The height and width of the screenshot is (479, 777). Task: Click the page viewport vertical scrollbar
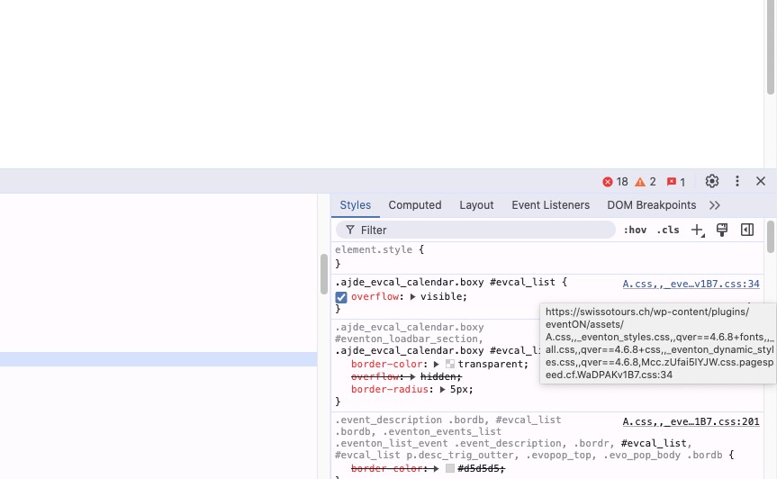771,47
